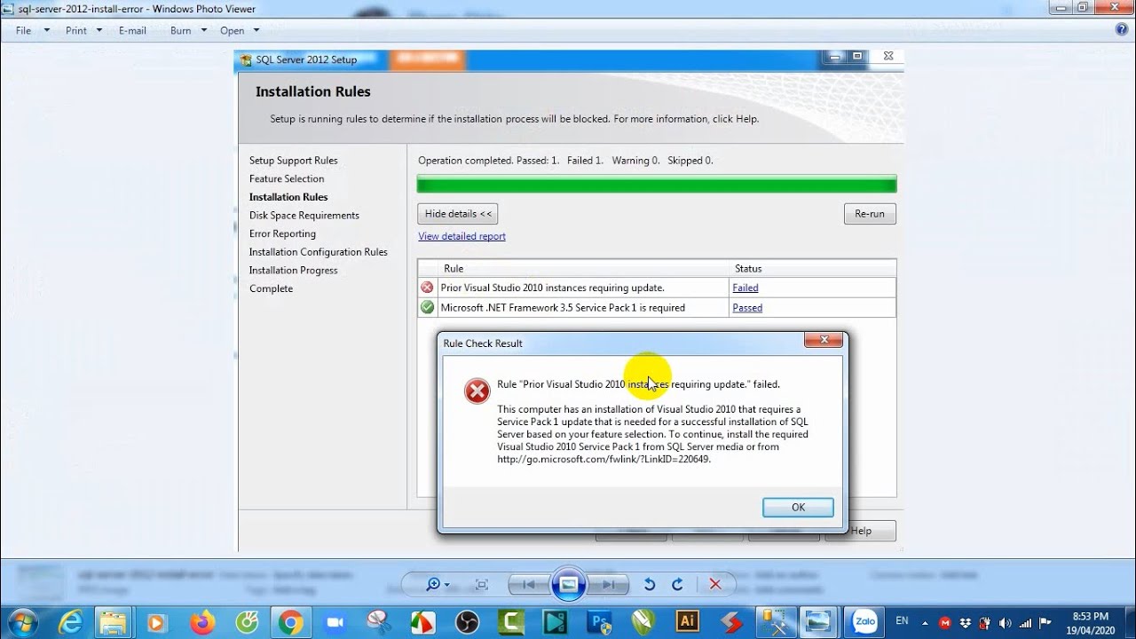Go to the next photo
This screenshot has width=1136, height=639.
608,584
